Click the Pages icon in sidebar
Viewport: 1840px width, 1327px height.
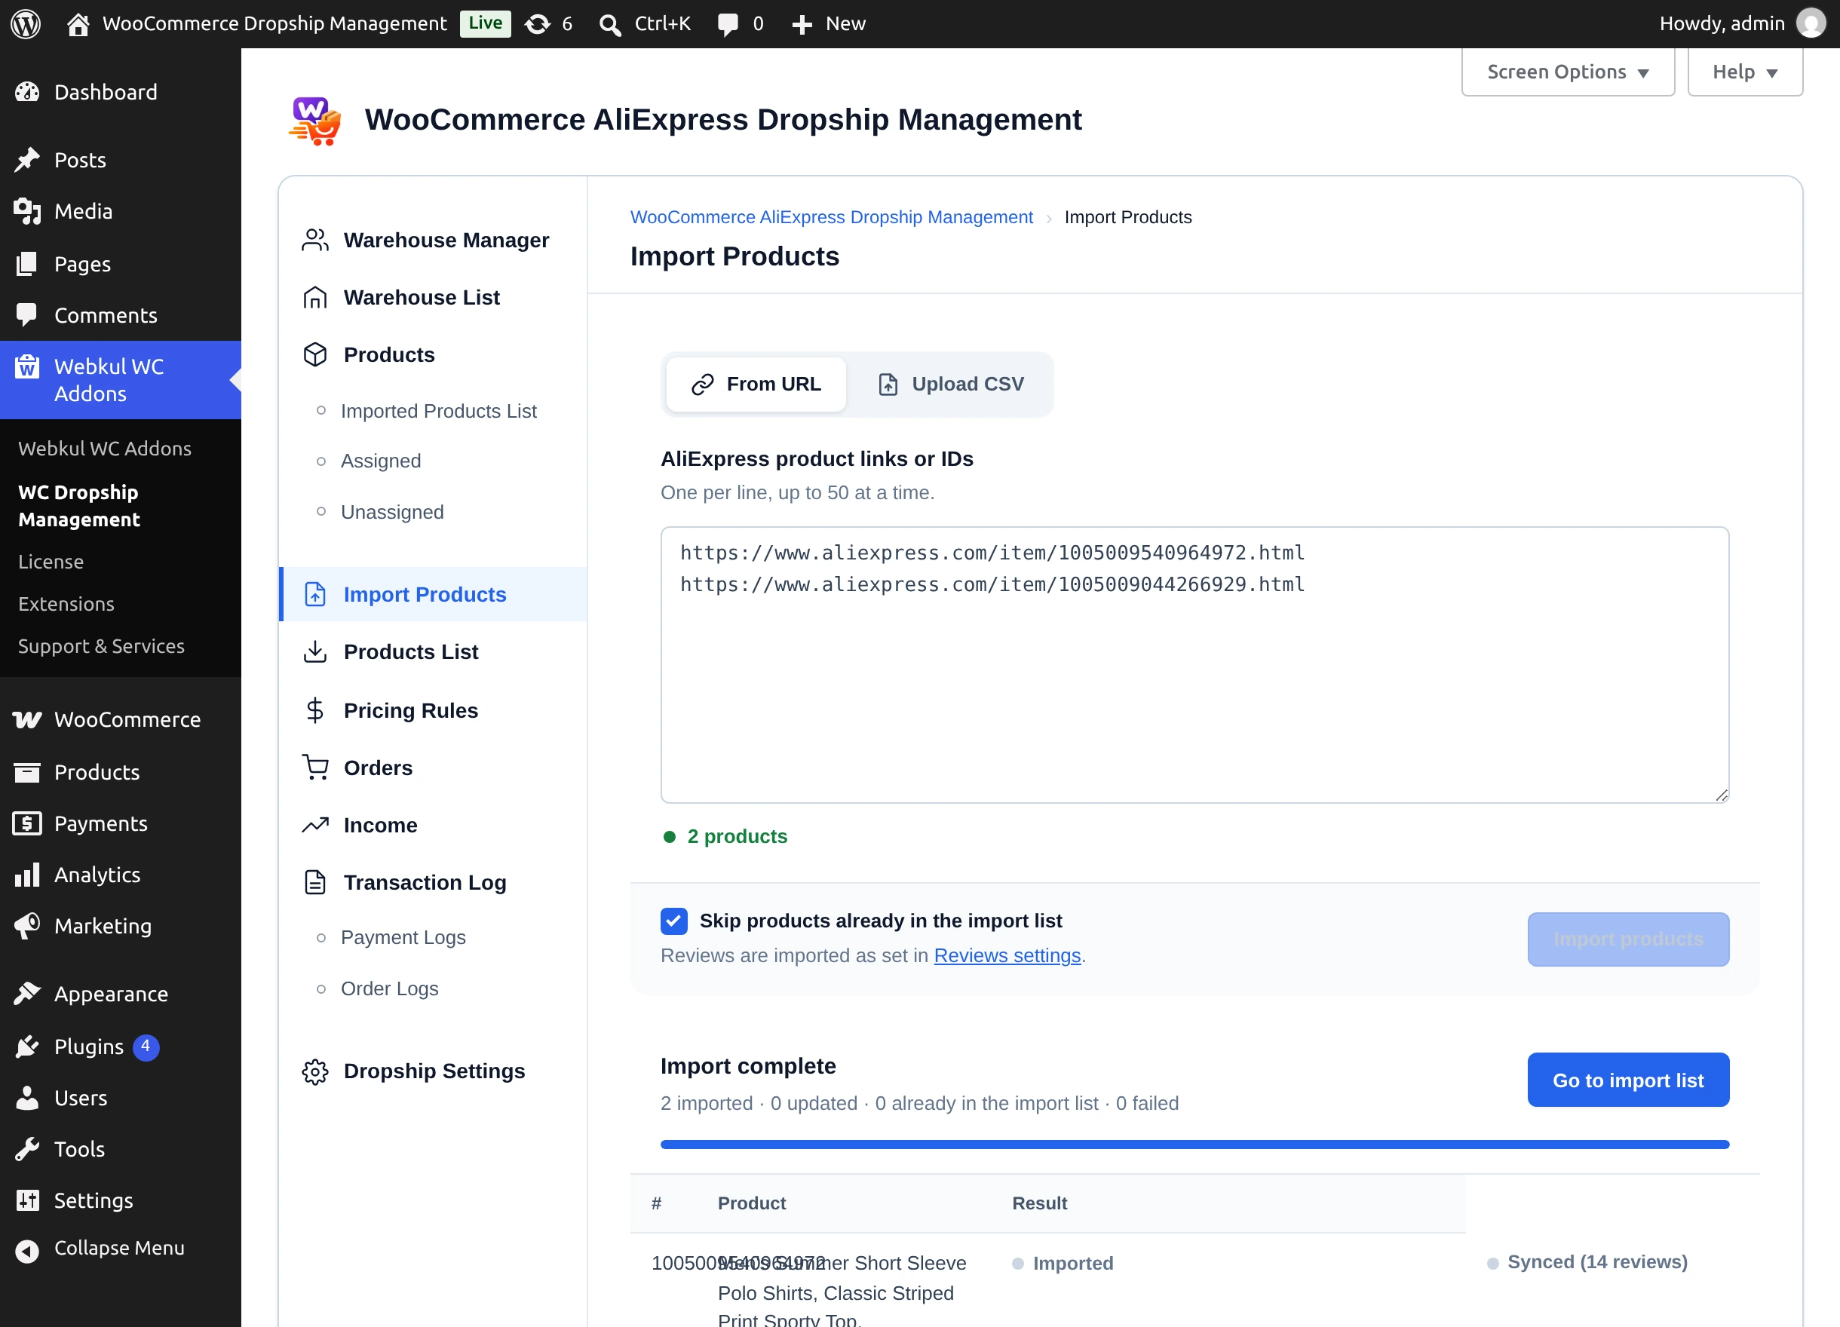pyautogui.click(x=28, y=264)
